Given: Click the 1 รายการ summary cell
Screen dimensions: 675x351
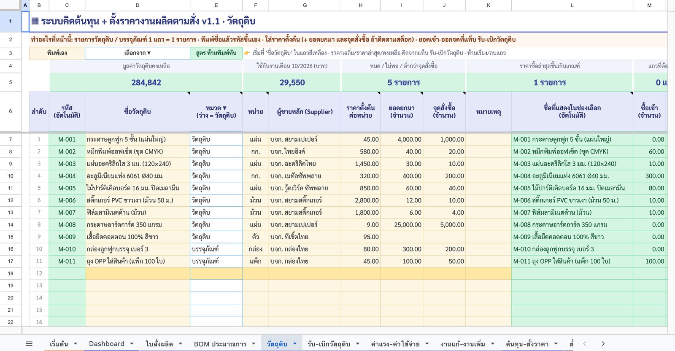Looking at the screenshot, I should click(549, 82).
